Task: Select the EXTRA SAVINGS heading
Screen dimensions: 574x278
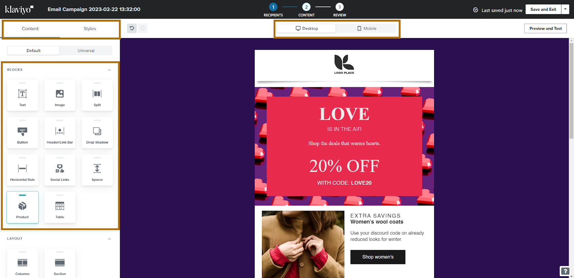Action: [x=375, y=216]
